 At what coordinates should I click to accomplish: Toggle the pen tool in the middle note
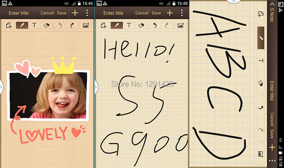click(117, 25)
